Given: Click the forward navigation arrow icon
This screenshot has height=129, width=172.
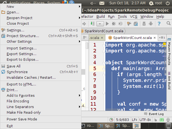Looking at the screenshot, I should 84,24.
